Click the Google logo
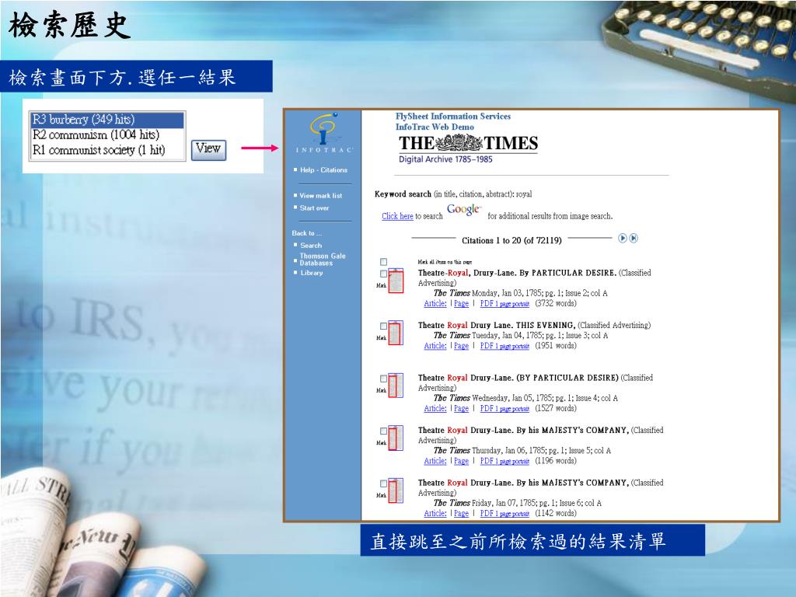The image size is (796, 597). coord(464,209)
